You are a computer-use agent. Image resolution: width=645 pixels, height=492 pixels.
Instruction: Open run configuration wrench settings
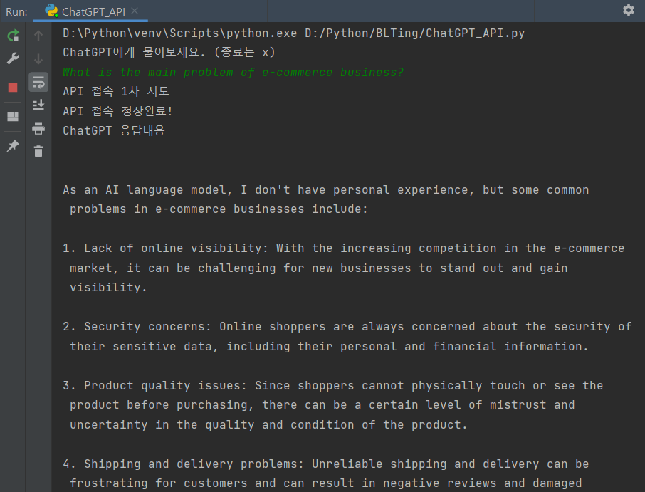coord(13,58)
